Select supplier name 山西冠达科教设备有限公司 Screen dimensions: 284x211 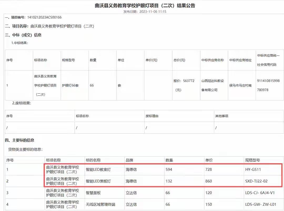[214, 85]
